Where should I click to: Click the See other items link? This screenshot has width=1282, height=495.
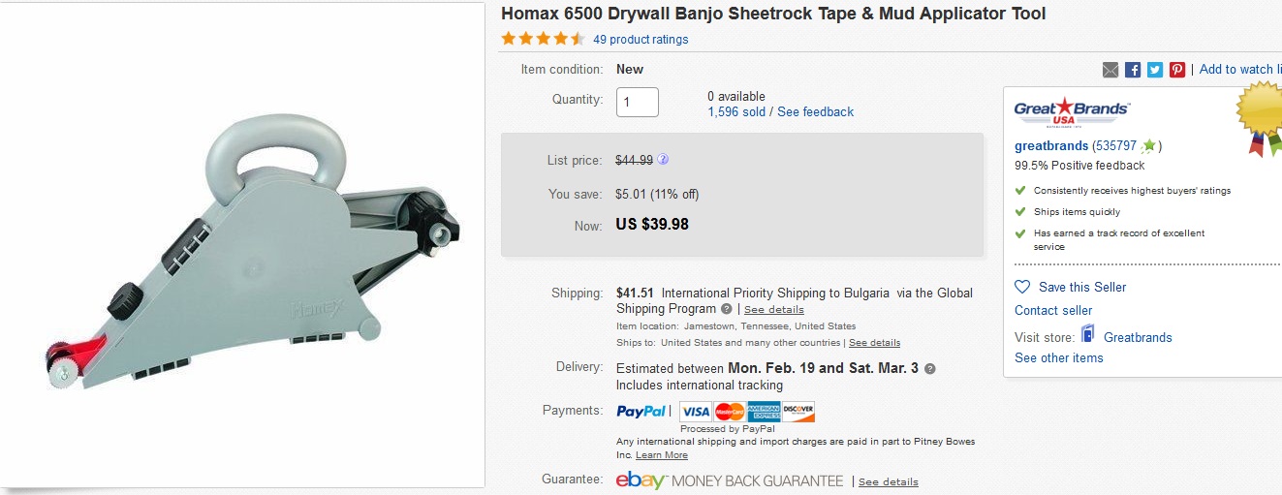pos(1059,358)
